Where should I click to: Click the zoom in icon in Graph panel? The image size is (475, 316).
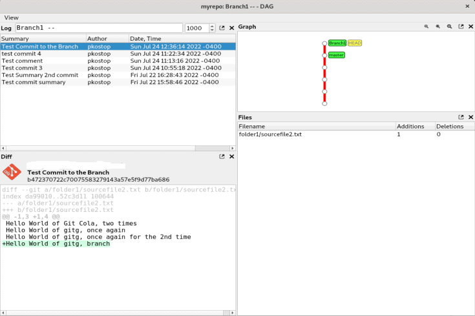tap(438, 26)
